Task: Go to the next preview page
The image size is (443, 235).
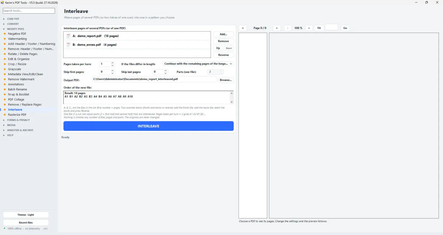Action: (x=277, y=28)
